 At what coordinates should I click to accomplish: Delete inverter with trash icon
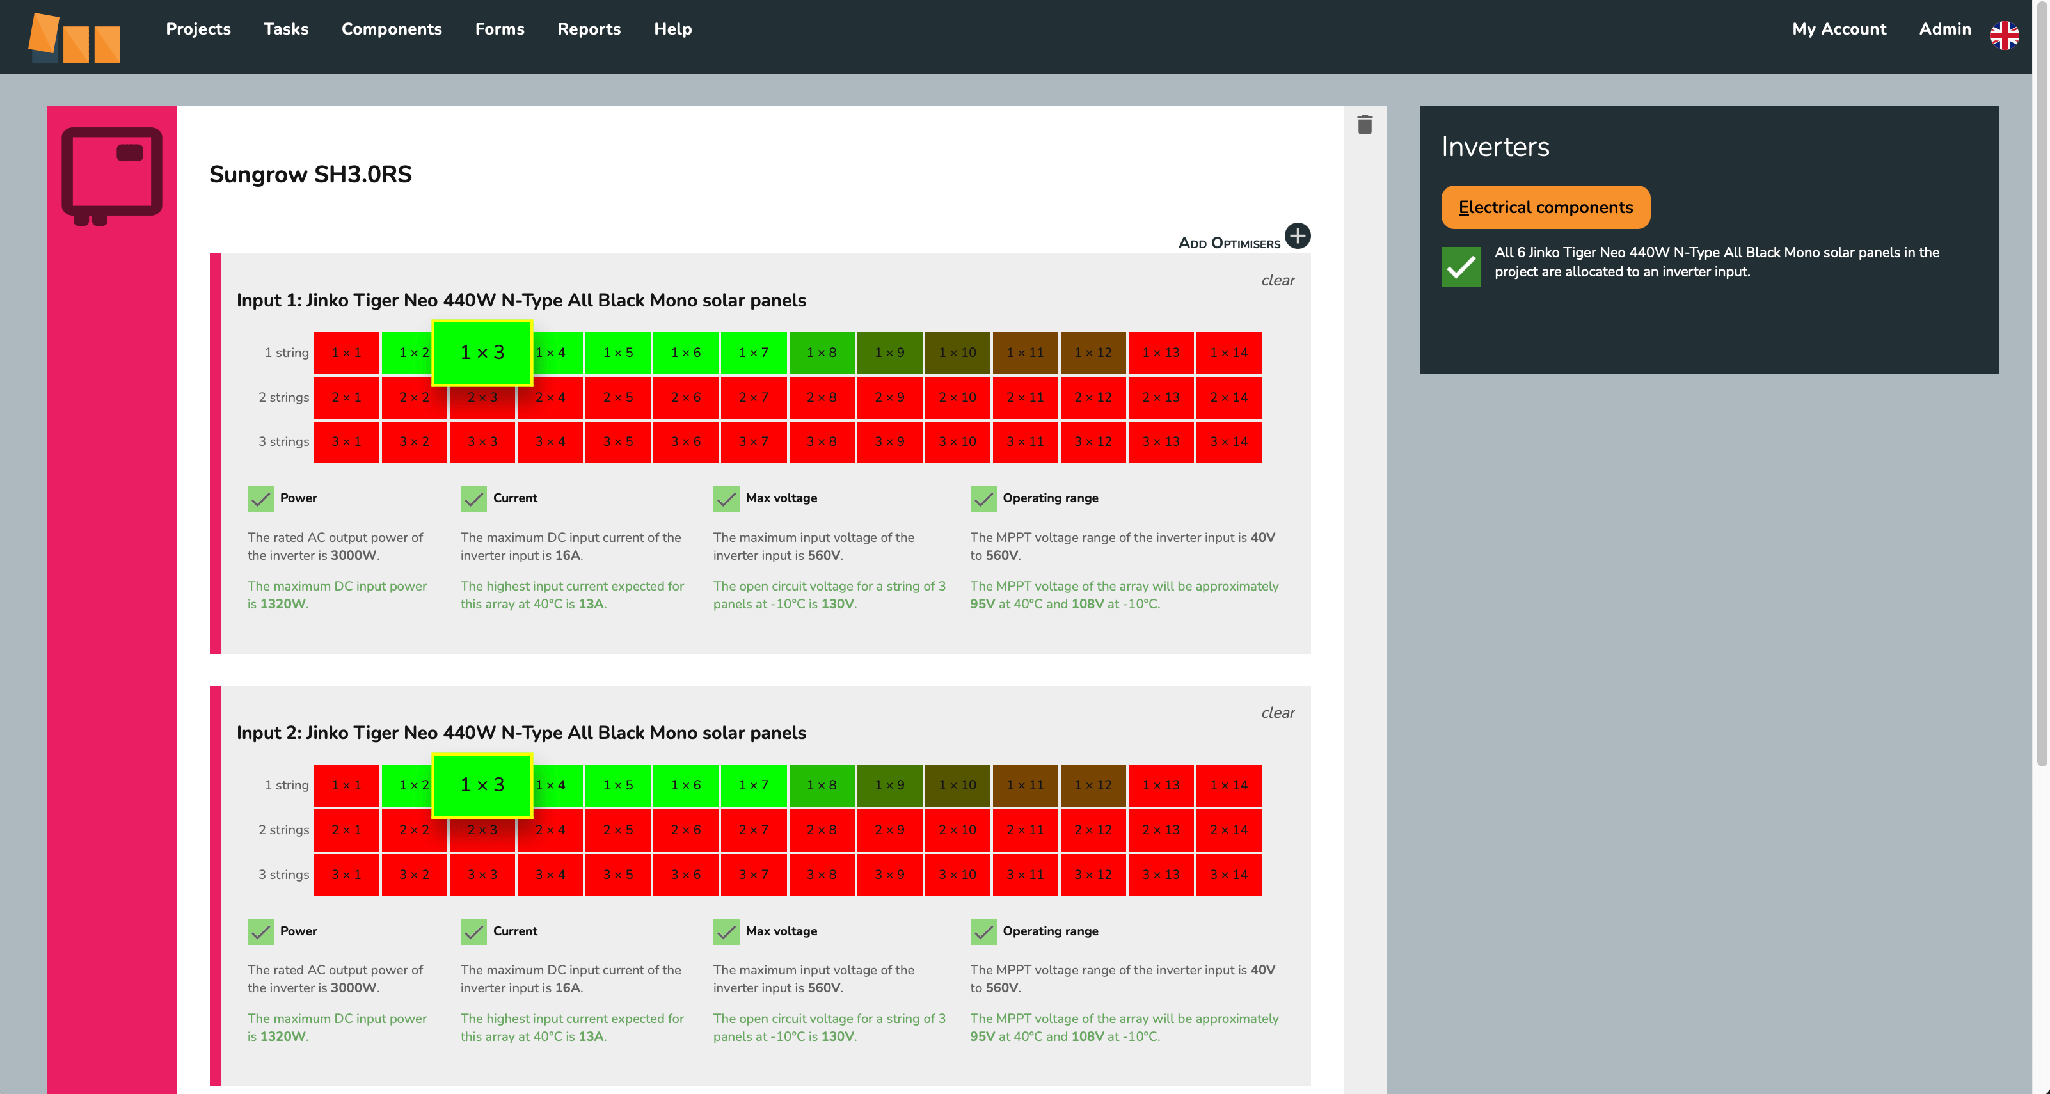(1365, 125)
